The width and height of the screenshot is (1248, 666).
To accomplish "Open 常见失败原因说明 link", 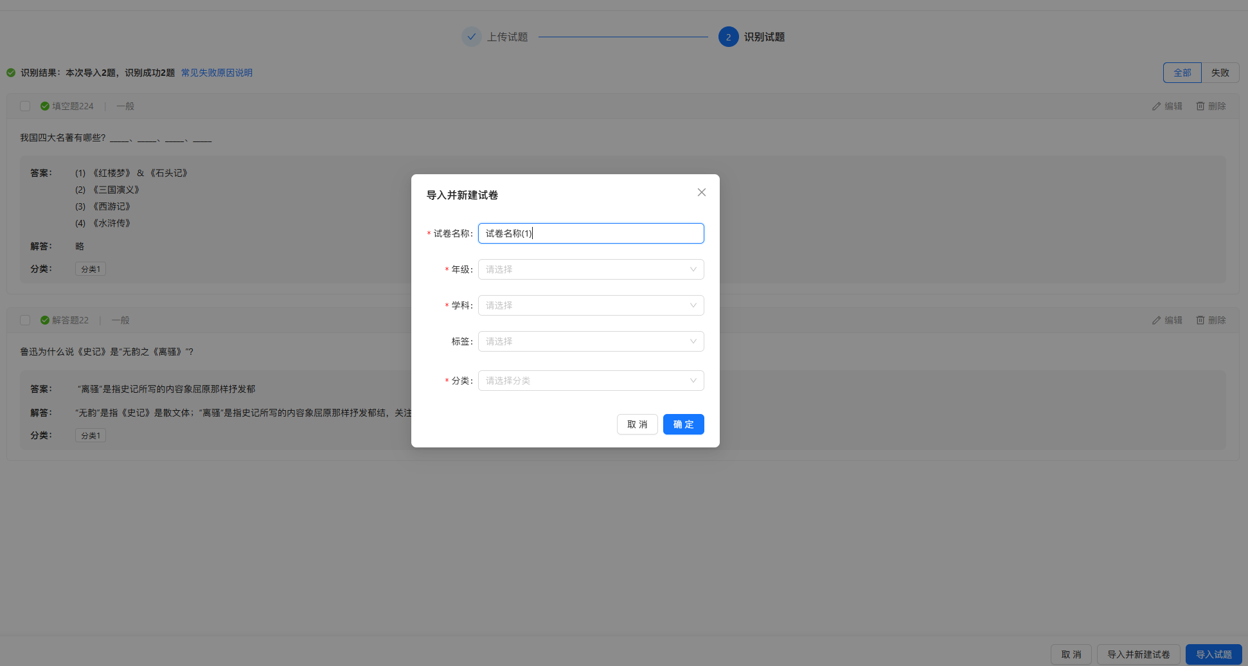I will 217,73.
